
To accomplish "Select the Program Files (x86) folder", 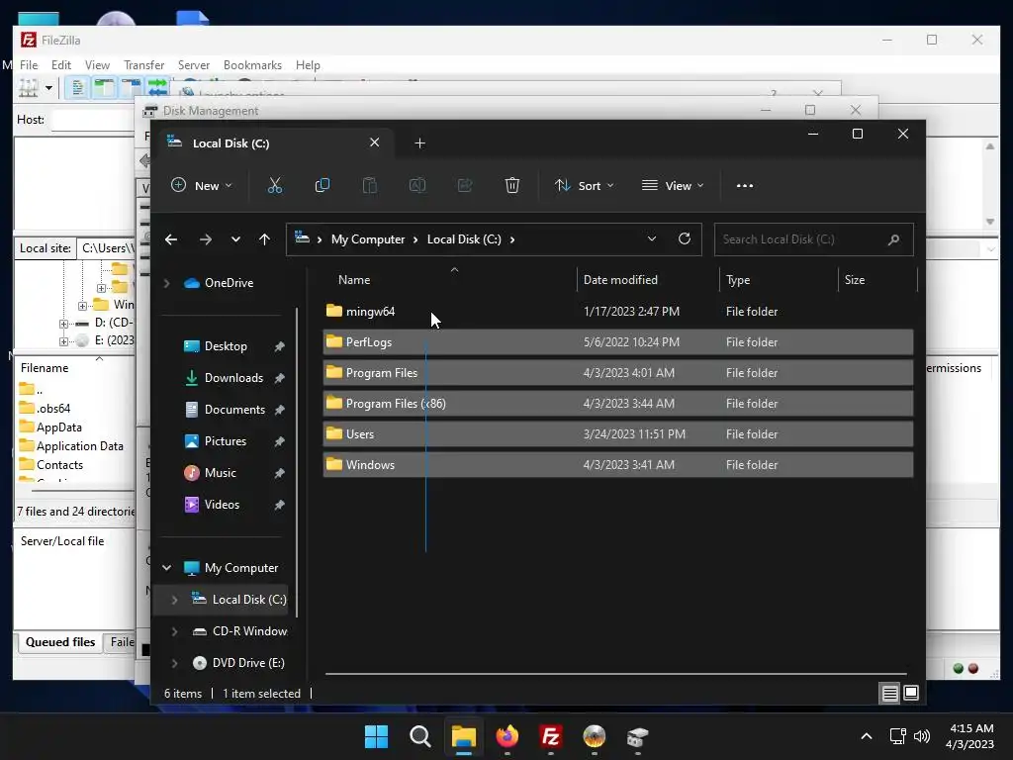I will coord(618,404).
